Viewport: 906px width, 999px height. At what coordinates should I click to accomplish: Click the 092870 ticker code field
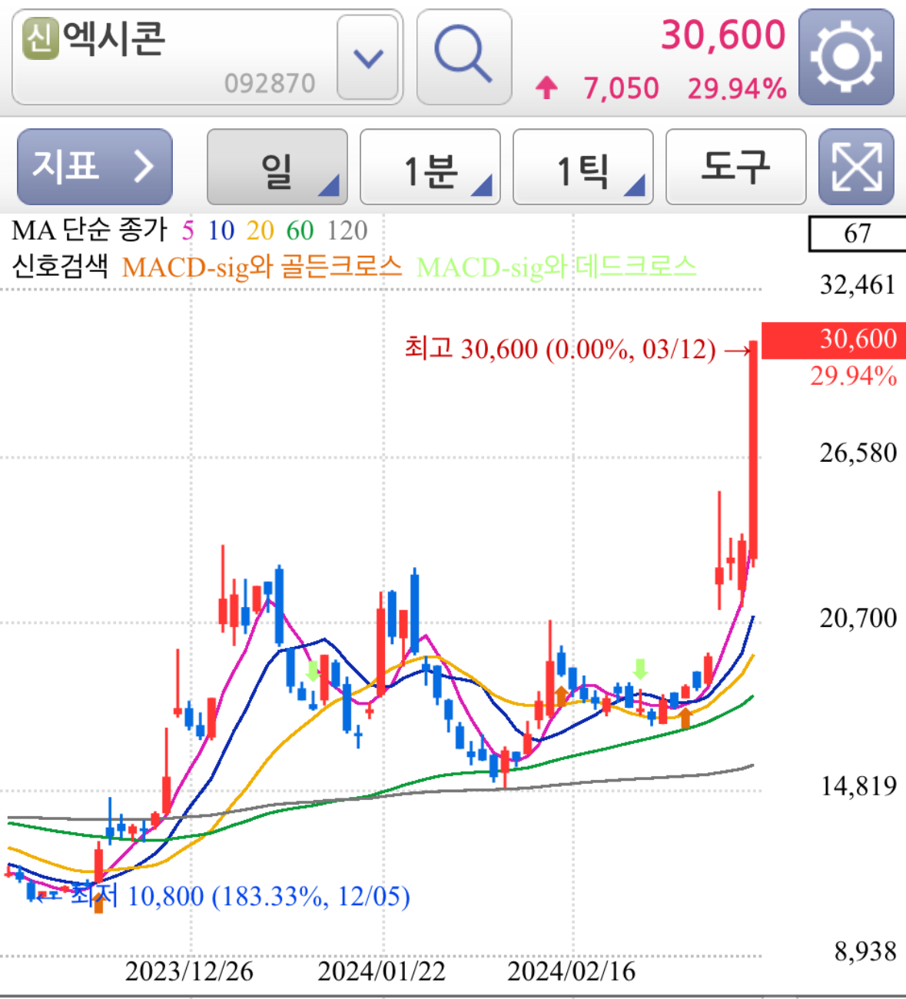[x=268, y=81]
